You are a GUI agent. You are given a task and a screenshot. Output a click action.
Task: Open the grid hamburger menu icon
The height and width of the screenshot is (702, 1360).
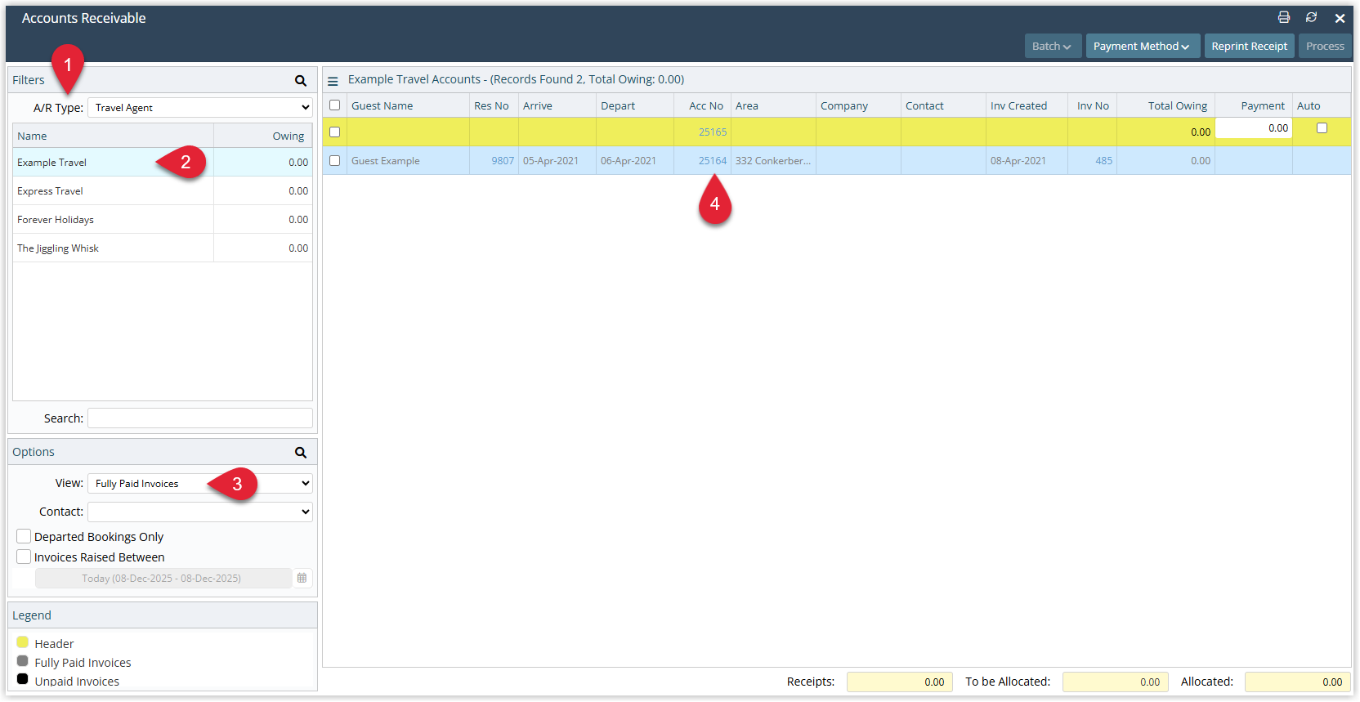coord(333,81)
